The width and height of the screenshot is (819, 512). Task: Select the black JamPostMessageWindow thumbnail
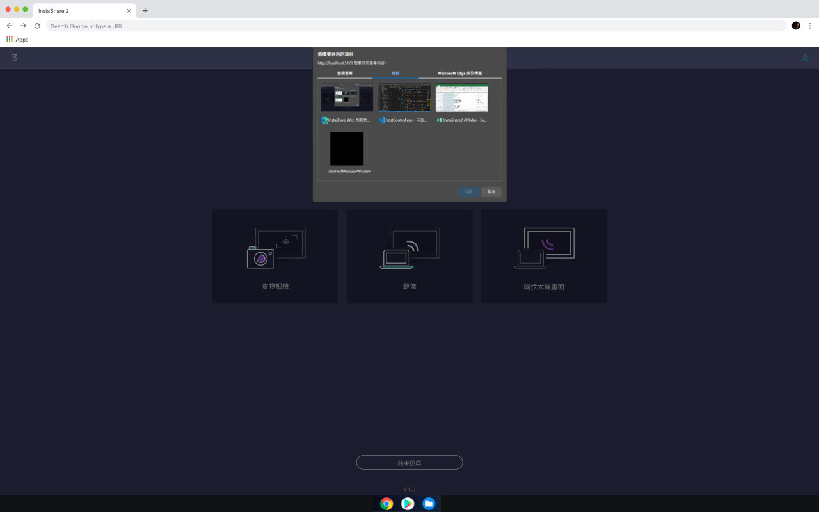tap(347, 149)
